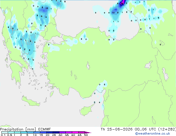This screenshot has height=136, width=176.
Task: Click the 'Precipitation [mm]' title text
Action: [18, 129]
